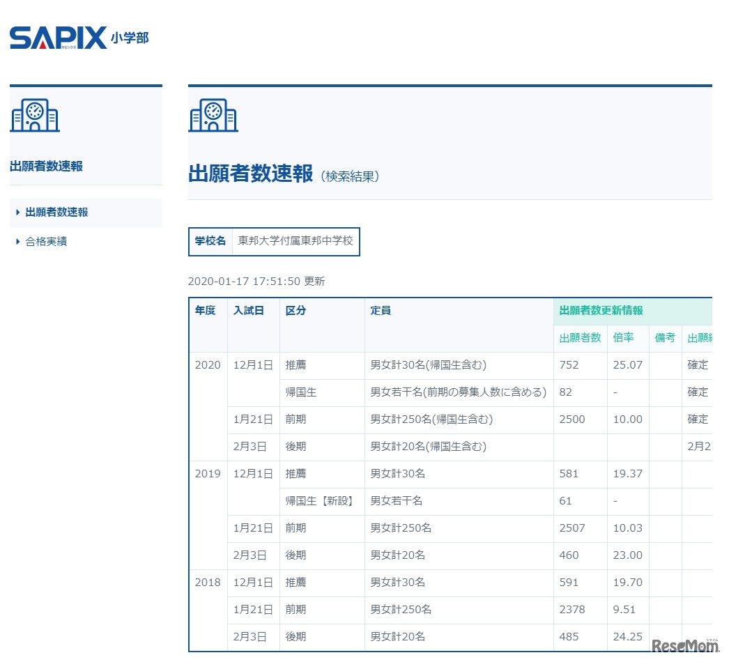Expand the 出願者数速報 sidebar triangle
This screenshot has height=662, width=729.
(16, 213)
